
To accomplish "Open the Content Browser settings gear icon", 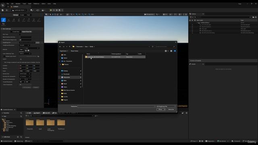I will [x=186, y=113].
